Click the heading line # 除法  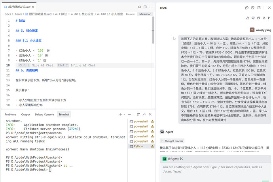pyautogui.click(x=20, y=21)
